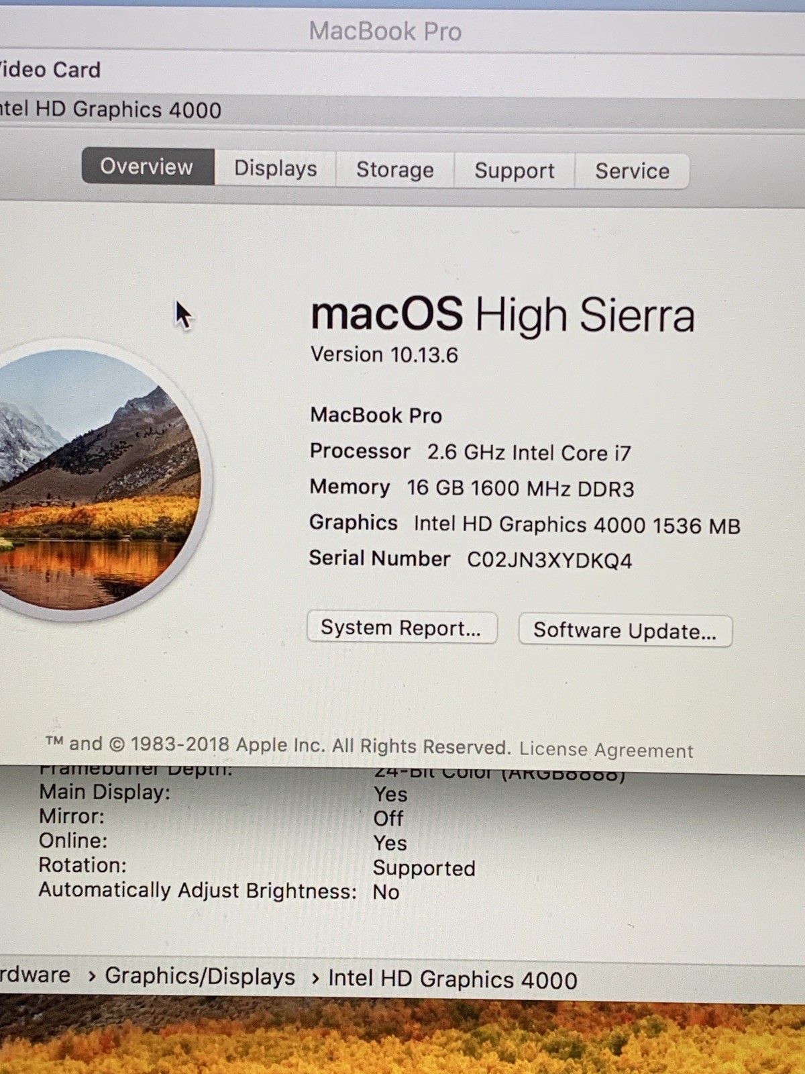This screenshot has width=805, height=1074.
Task: Open the Displays tab
Action: (275, 168)
